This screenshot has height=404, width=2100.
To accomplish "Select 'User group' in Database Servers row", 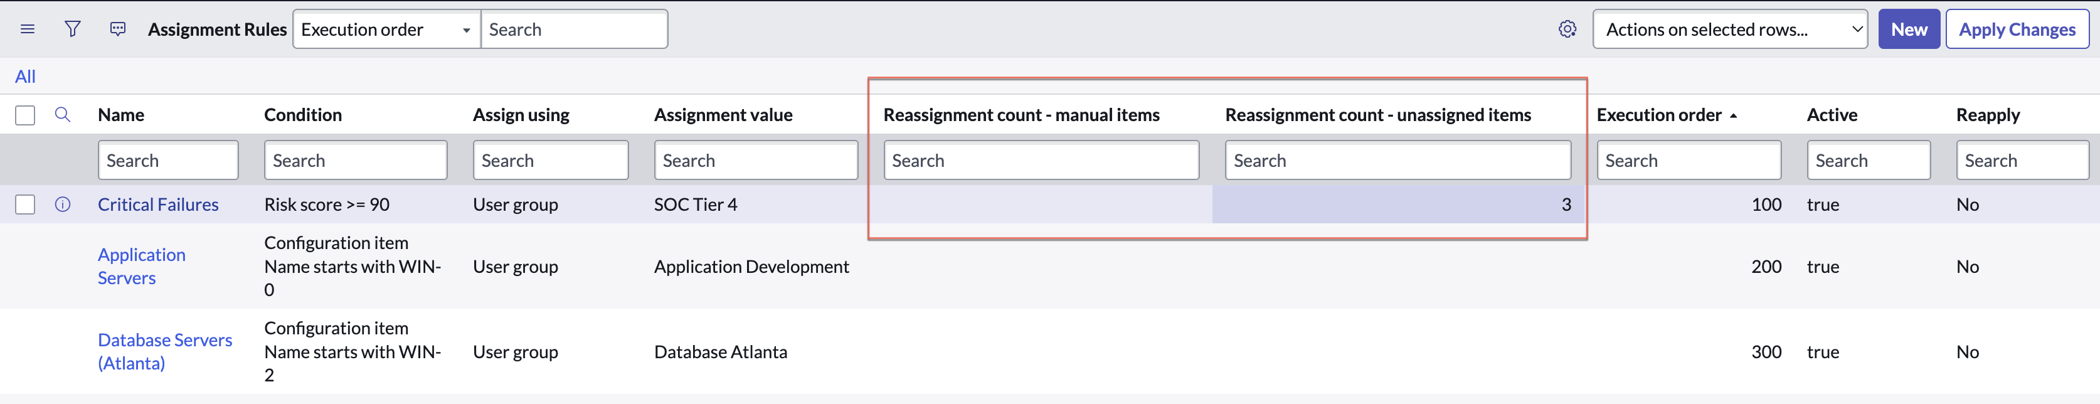I will click(515, 352).
